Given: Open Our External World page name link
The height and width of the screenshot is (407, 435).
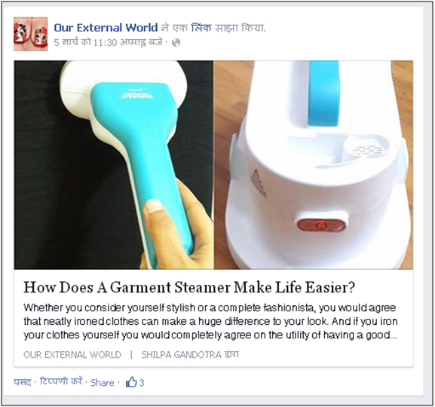Looking at the screenshot, I should pos(106,27).
